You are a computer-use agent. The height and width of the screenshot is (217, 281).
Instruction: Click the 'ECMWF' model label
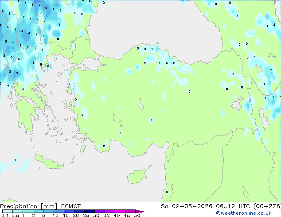71,206
